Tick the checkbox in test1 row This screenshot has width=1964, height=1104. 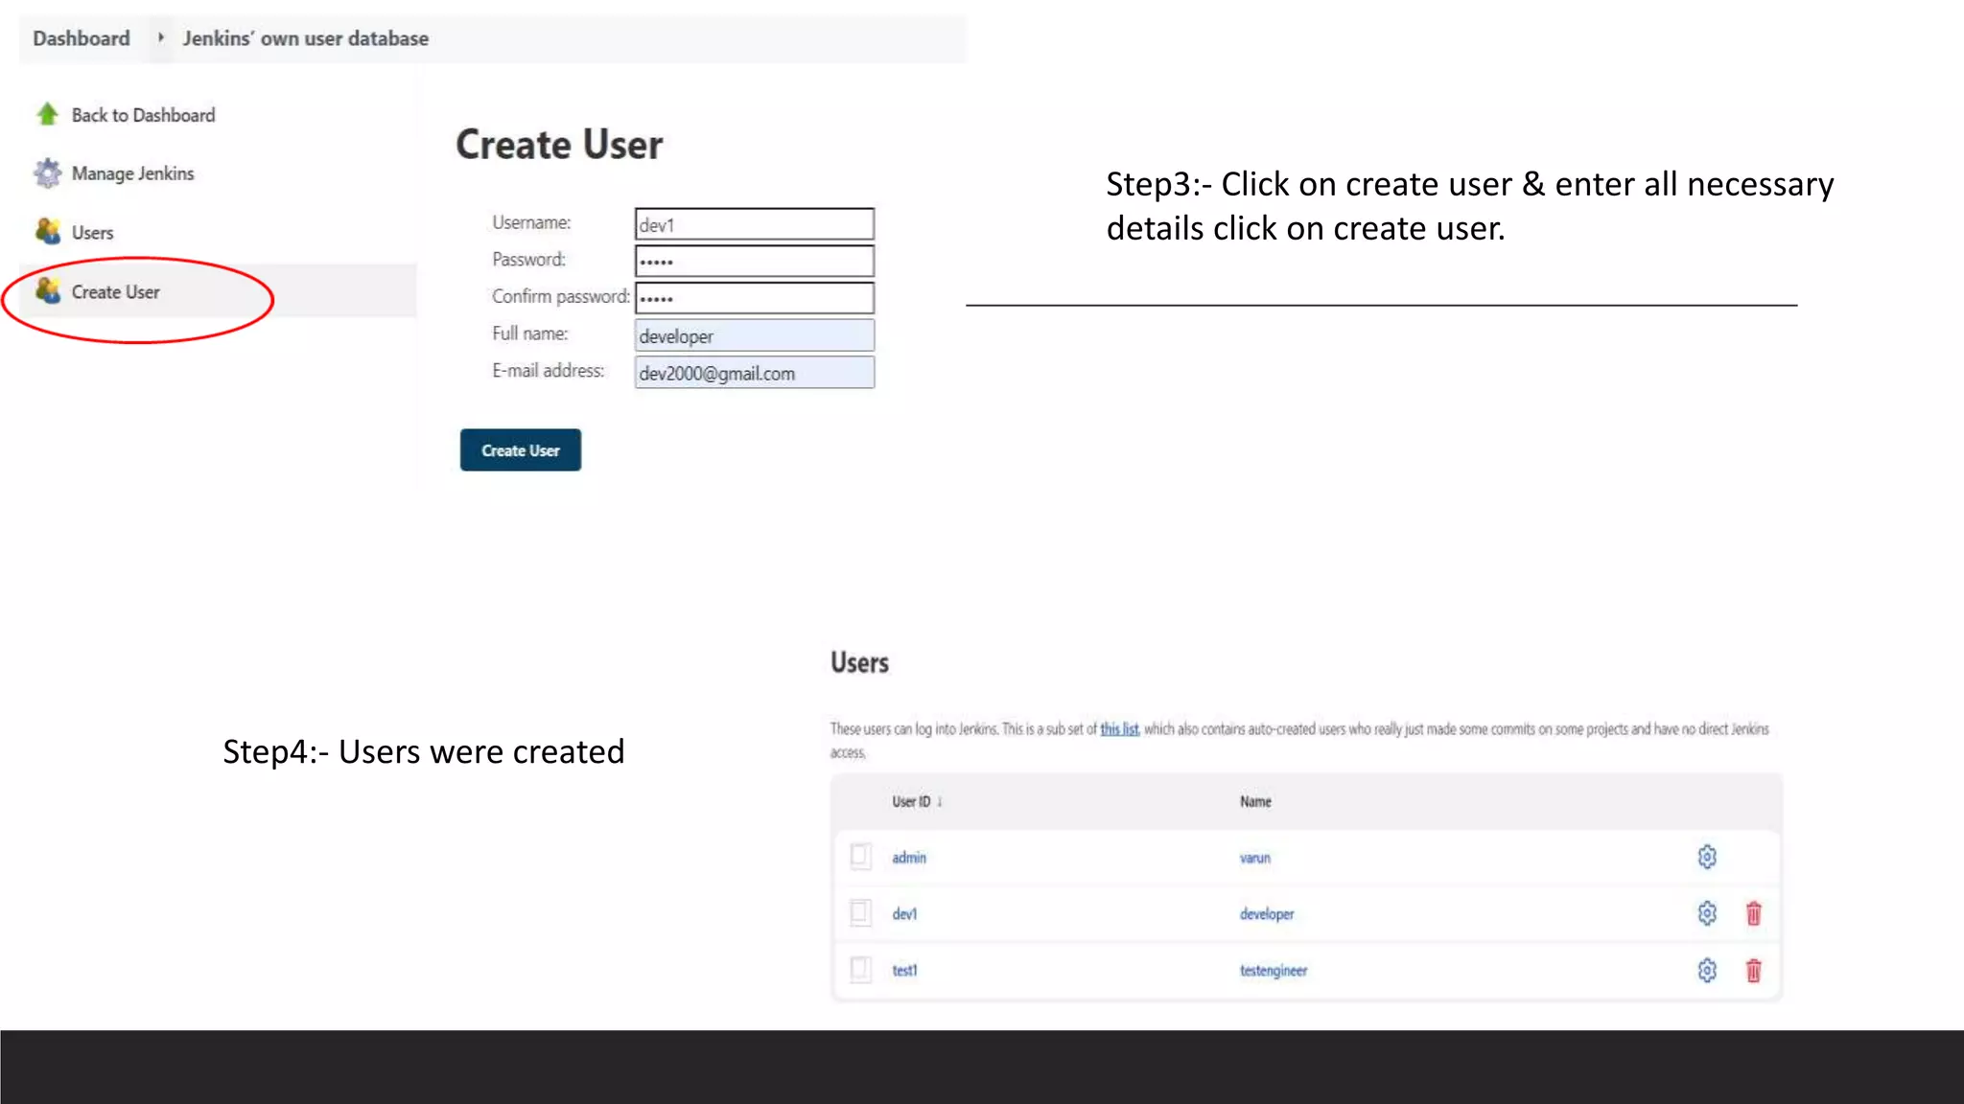coord(861,970)
